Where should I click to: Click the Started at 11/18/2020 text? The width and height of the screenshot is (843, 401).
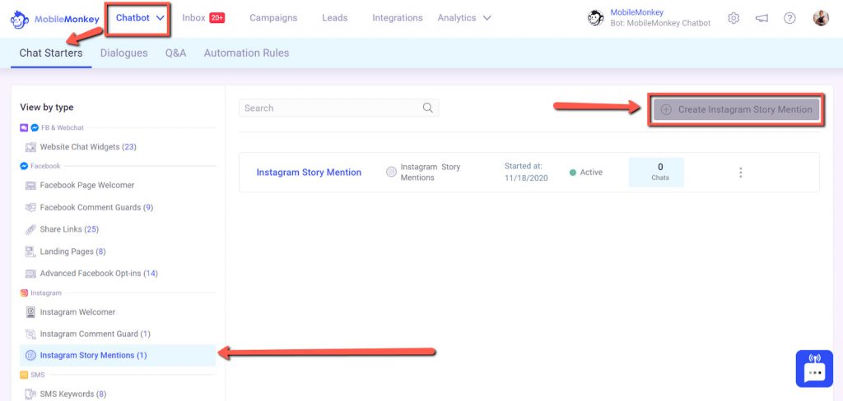[526, 173]
